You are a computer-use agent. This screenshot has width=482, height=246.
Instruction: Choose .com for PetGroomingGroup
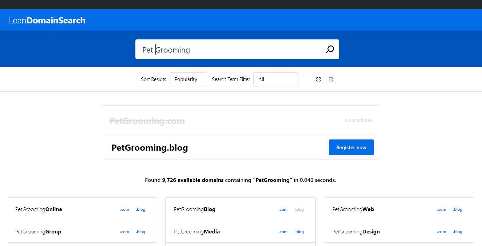pyautogui.click(x=125, y=232)
